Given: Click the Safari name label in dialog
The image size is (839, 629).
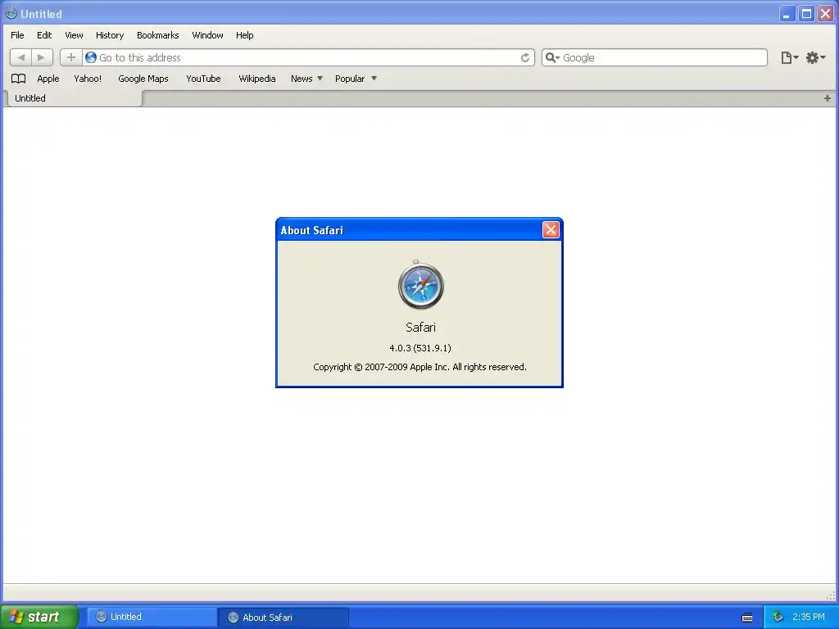Looking at the screenshot, I should [x=420, y=328].
